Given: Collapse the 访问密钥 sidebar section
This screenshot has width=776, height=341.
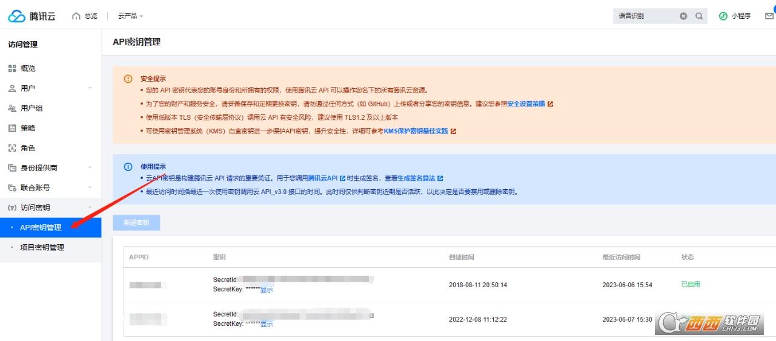Looking at the screenshot, I should click(x=90, y=207).
